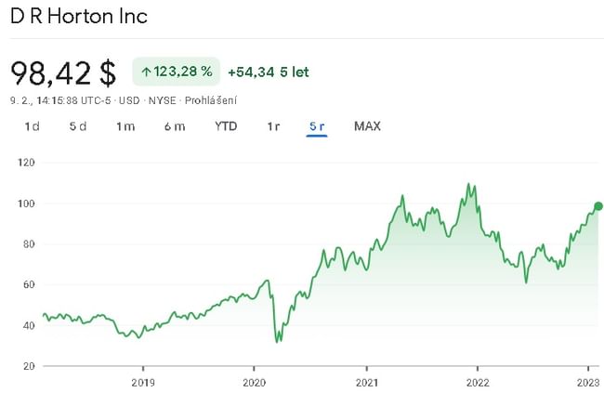Viewport: 604px width, 393px height.
Task: Click the active 5r tab
Action: [317, 126]
